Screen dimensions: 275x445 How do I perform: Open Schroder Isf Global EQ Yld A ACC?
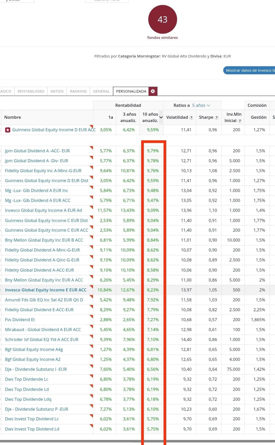[x=42, y=339]
